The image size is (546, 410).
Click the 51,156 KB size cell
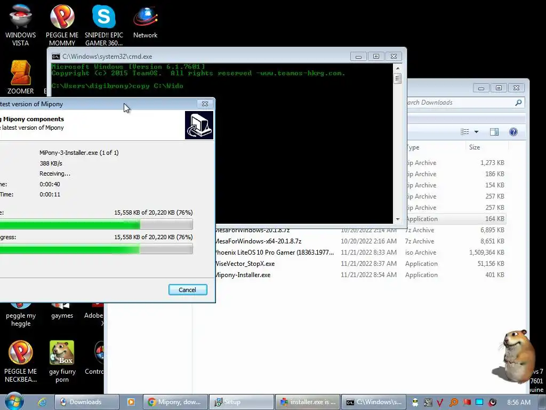(491, 264)
